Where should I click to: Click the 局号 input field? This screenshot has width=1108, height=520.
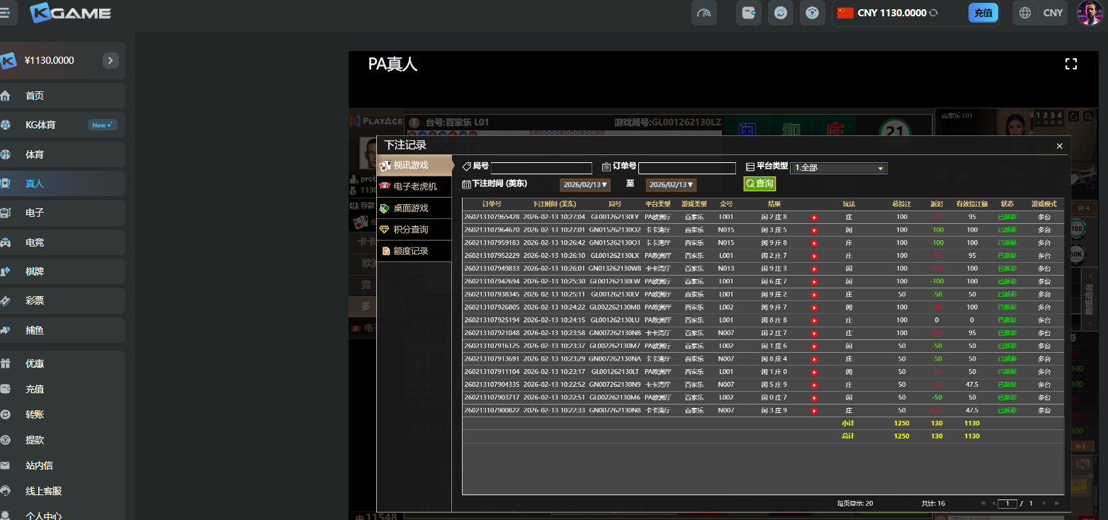541,168
